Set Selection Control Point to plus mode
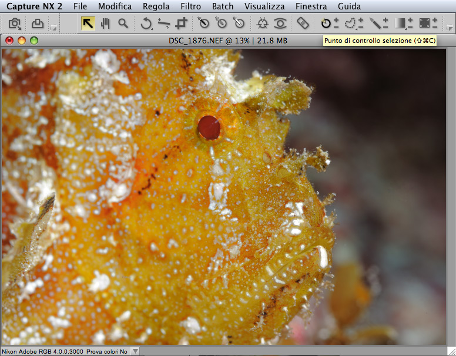Viewport: 456px width, 356px height. pyautogui.click(x=336, y=20)
